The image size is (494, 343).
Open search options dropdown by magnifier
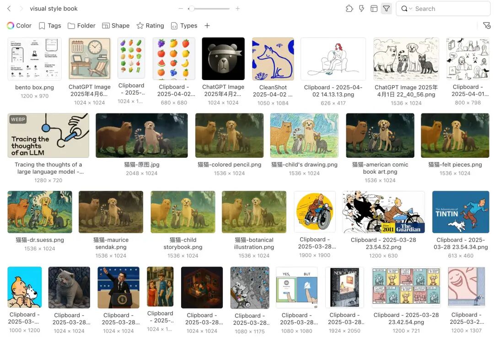[x=406, y=9]
